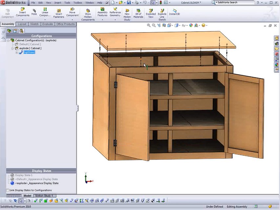Collapse the Cabinet Configuration(s) tree node

pyautogui.click(x=8, y=40)
